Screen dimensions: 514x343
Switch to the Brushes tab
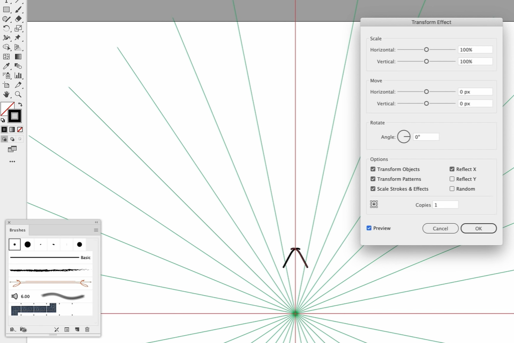[18, 230]
